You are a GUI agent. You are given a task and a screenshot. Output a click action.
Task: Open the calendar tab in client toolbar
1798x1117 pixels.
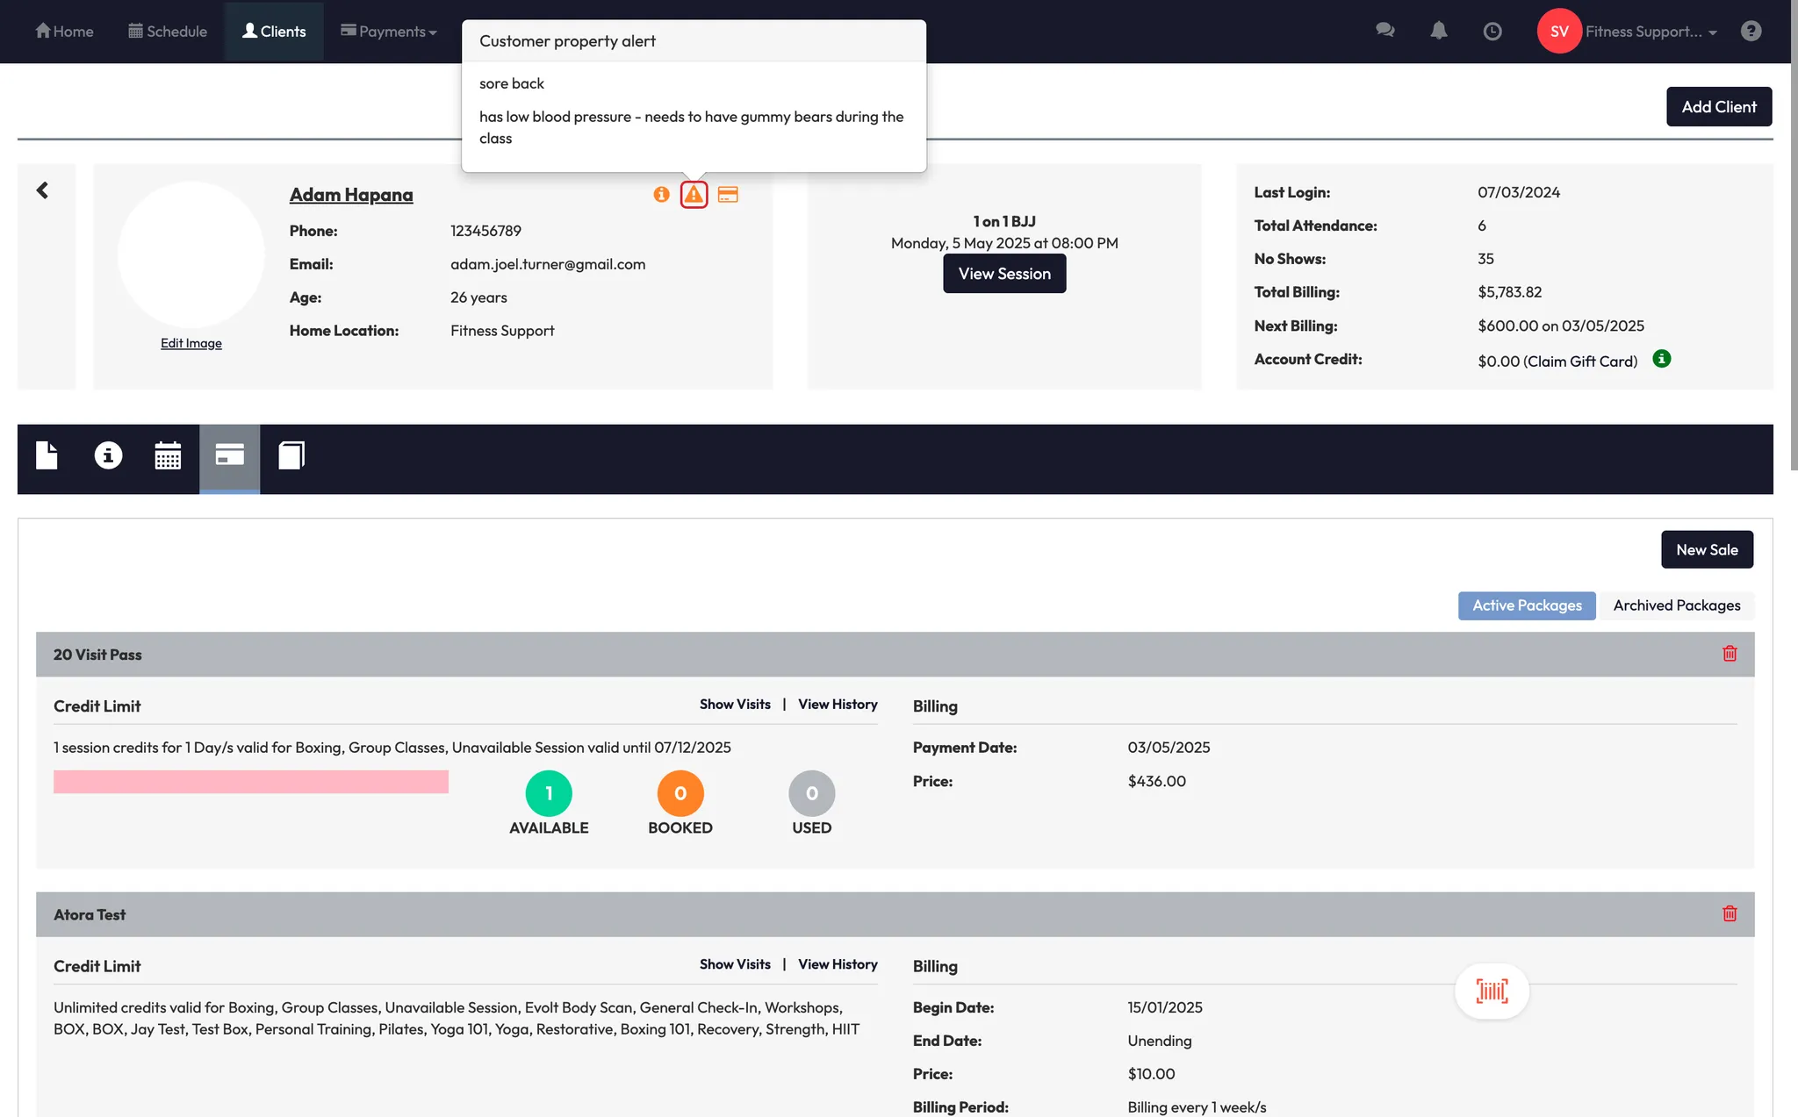point(168,455)
